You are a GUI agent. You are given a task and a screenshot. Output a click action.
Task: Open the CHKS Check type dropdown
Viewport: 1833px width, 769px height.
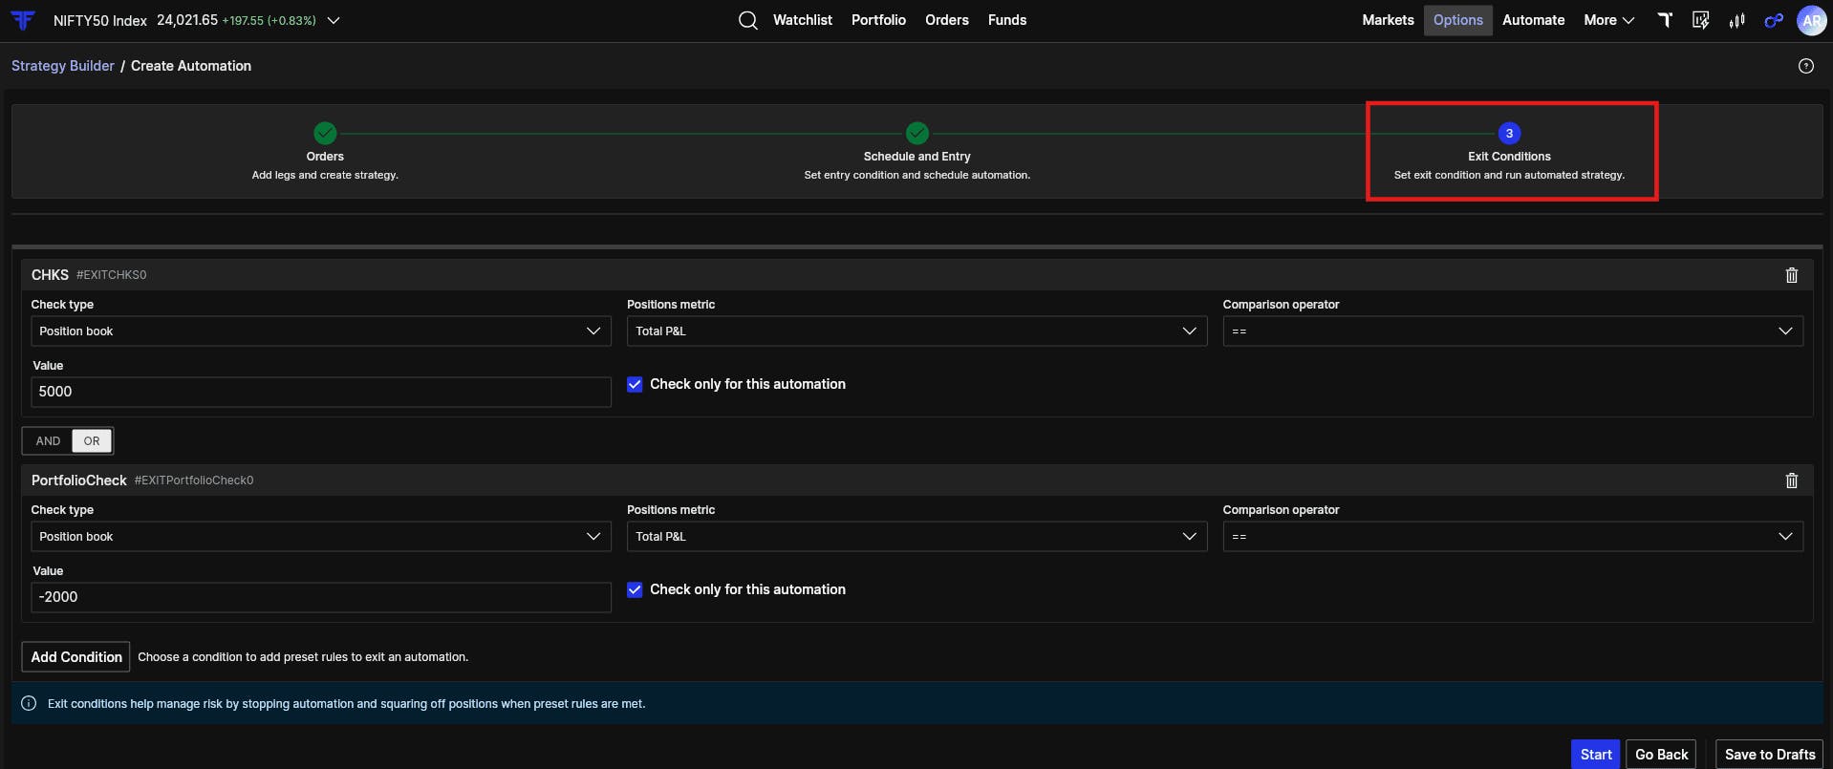point(321,331)
